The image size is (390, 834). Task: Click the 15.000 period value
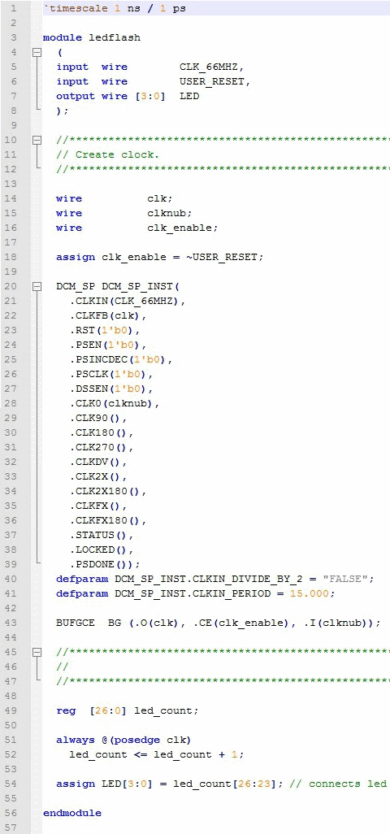click(x=310, y=593)
